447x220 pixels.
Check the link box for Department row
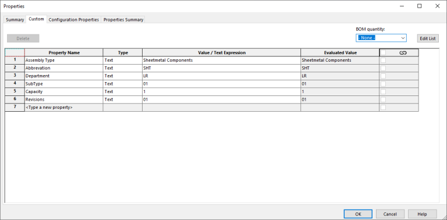tap(384, 76)
